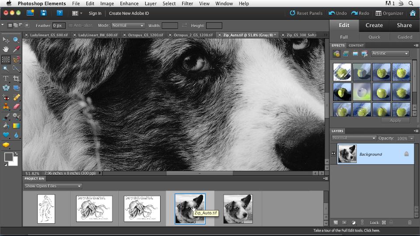The image size is (420, 236).
Task: Select the Cookie Cutter star tool
Action: [x=6, y=88]
